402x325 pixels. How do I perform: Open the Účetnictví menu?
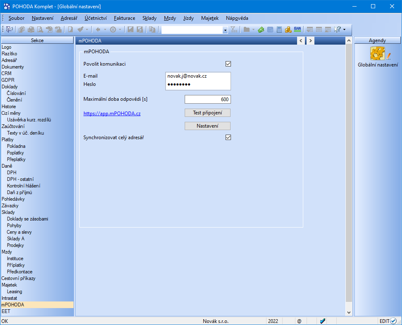tap(95, 18)
